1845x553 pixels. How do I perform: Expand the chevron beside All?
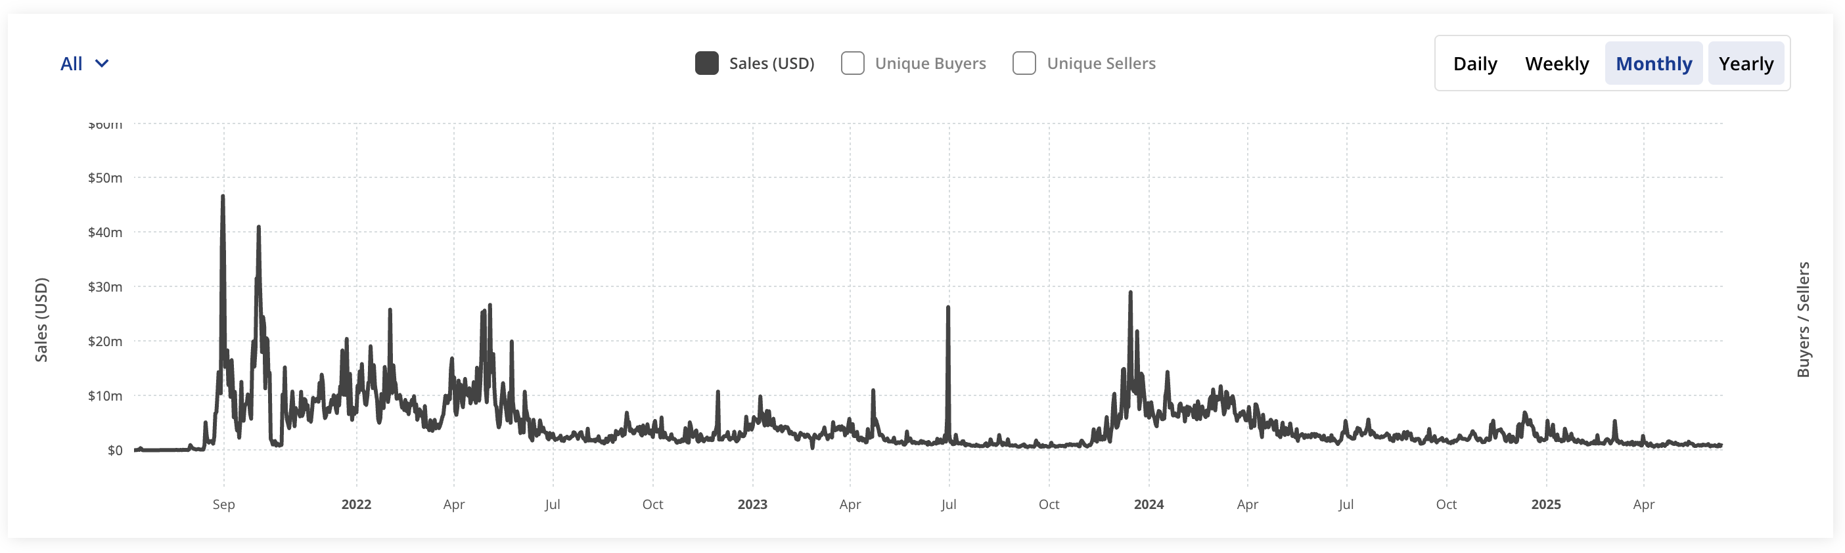point(102,64)
